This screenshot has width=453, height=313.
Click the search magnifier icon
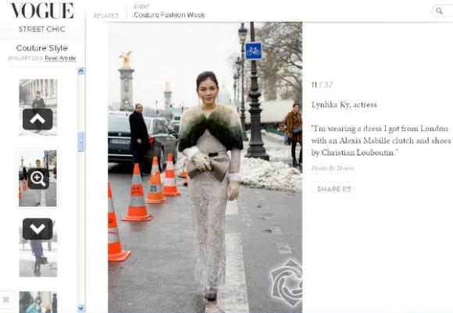click(x=439, y=11)
